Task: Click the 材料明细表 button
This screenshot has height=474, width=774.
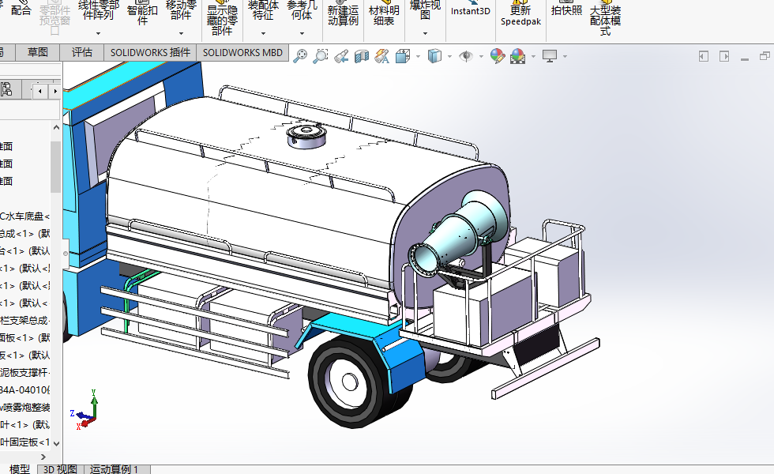Action: coord(385,16)
